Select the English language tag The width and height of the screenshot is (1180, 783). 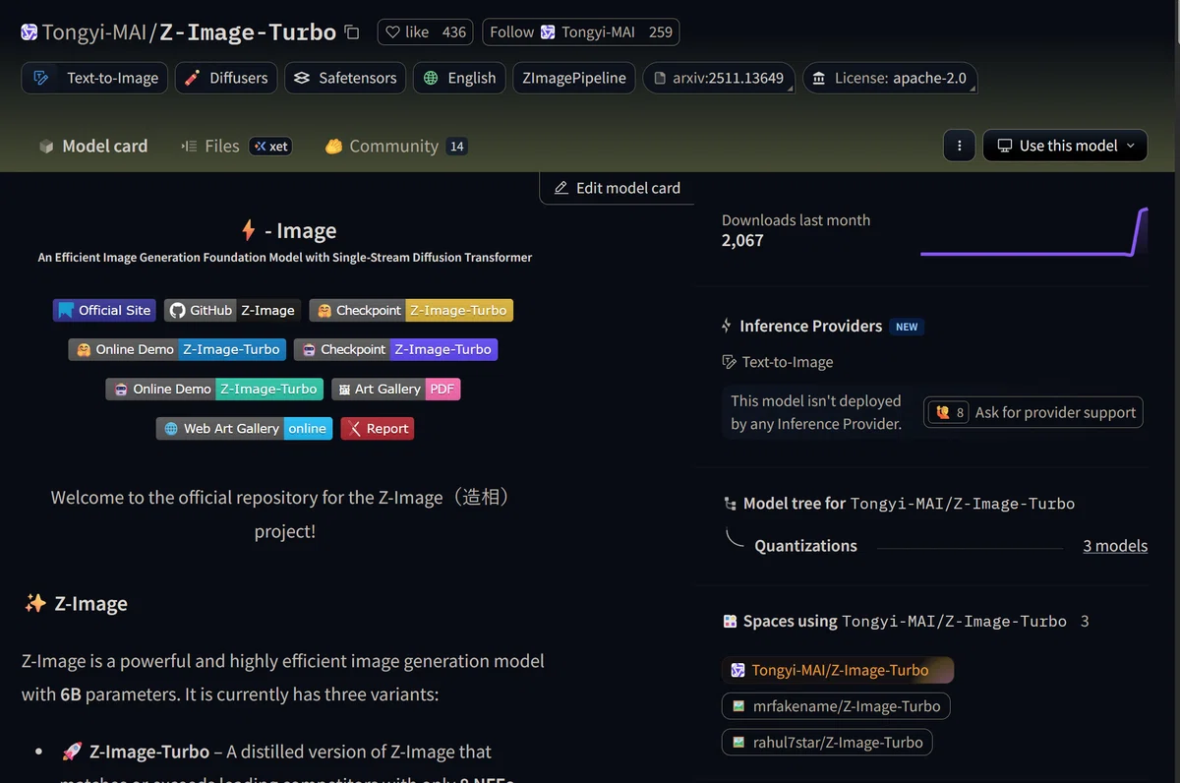click(459, 78)
